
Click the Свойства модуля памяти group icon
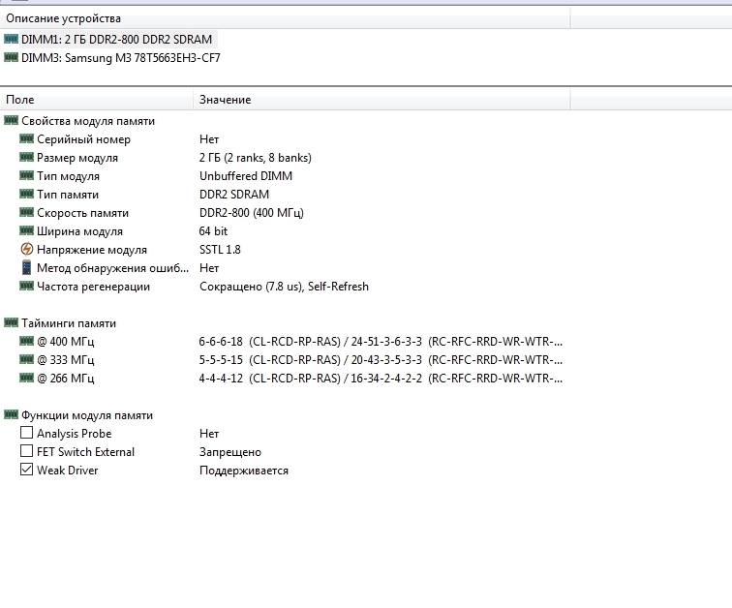click(12, 120)
